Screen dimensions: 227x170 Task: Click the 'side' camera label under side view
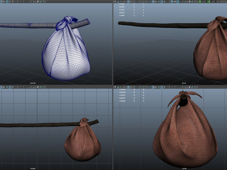pos(184,169)
